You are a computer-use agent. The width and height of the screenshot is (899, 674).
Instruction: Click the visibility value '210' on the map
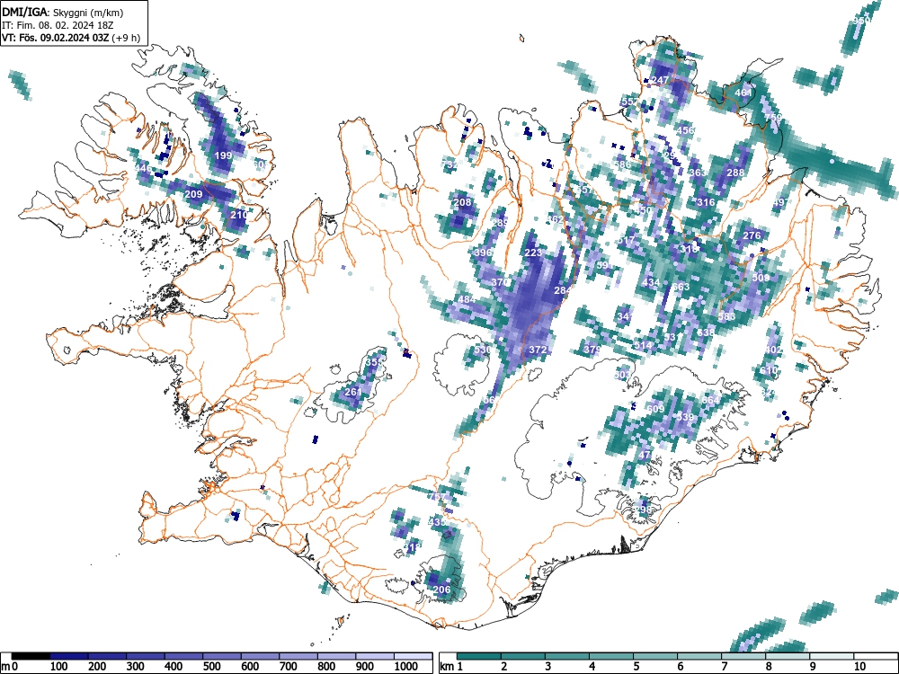click(238, 215)
